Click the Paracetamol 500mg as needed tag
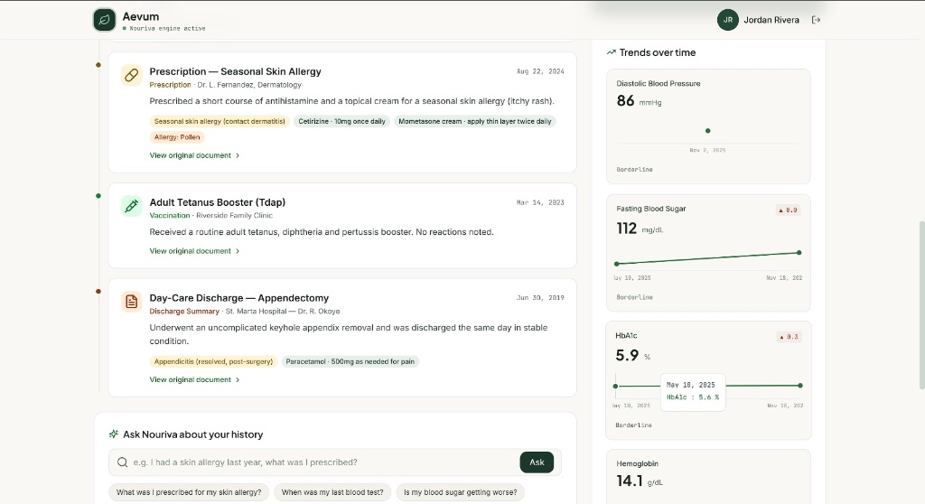This screenshot has width=925, height=504. (x=350, y=361)
